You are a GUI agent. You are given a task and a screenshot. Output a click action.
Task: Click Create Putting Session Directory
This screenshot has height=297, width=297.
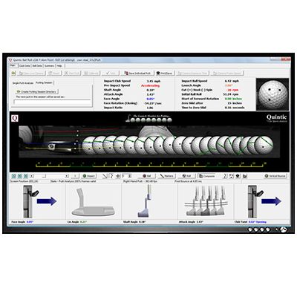pyautogui.click(x=36, y=91)
